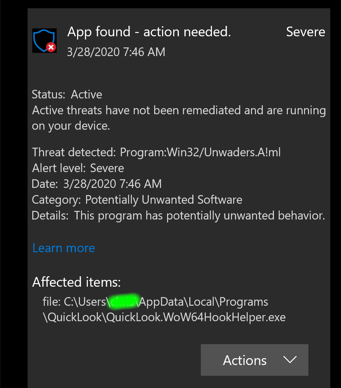Click the Category: Potentially Unwanted Software text

[137, 199]
